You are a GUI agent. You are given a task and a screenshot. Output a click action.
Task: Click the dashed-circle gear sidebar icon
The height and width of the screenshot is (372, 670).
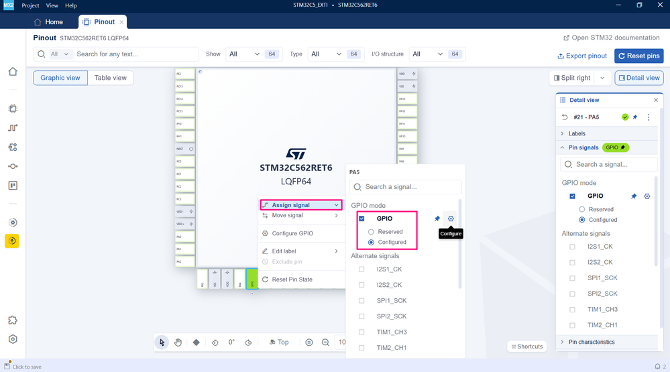[13, 223]
